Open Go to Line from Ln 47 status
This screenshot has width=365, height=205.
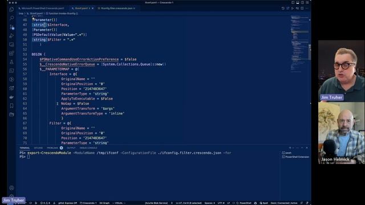pos(189,203)
